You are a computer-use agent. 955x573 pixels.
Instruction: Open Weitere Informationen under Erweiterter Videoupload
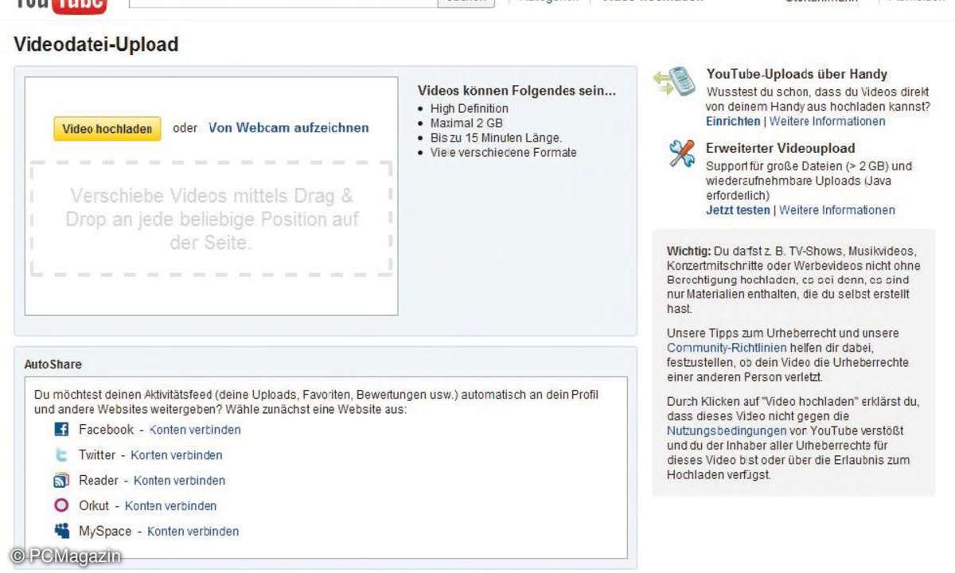click(x=837, y=210)
